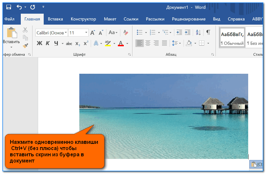Click the Save icon in the title bar
The width and height of the screenshot is (266, 174).
point(9,7)
